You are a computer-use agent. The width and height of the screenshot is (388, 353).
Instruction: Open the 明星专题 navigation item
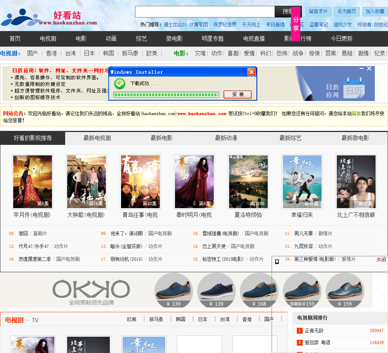213,39
